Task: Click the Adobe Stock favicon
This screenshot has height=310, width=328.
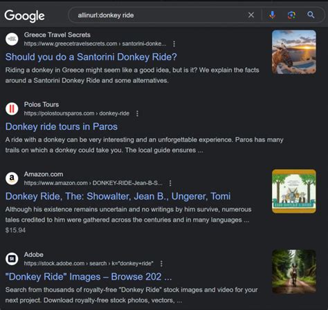Action: pyautogui.click(x=12, y=259)
